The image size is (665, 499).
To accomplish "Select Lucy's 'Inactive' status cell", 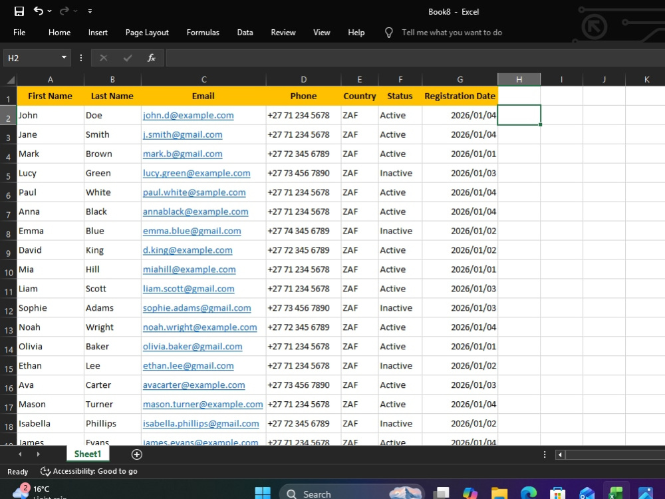I will click(400, 173).
